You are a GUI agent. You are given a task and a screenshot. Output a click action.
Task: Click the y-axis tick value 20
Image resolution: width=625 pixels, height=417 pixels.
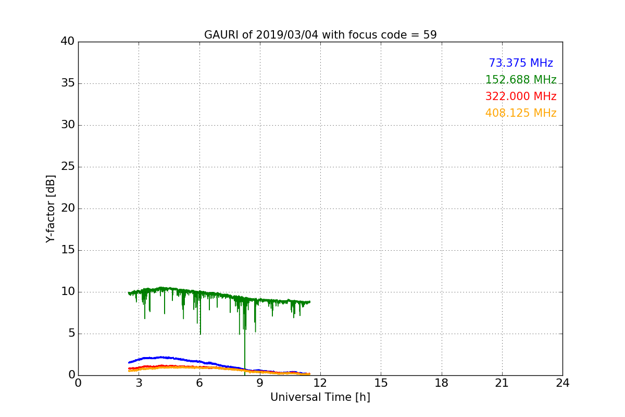(68, 208)
